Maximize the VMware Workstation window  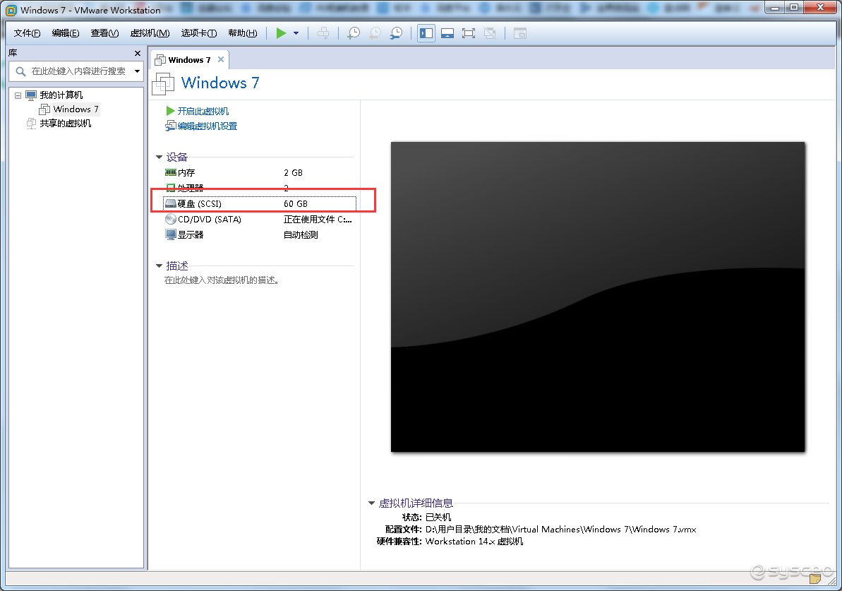[794, 8]
